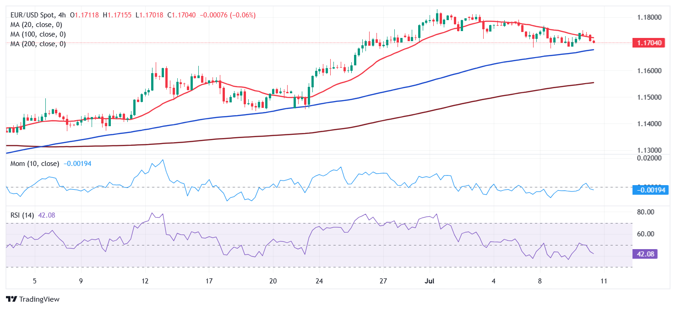Click the Jul date marker on time axis
676x309 pixels.
(x=429, y=281)
